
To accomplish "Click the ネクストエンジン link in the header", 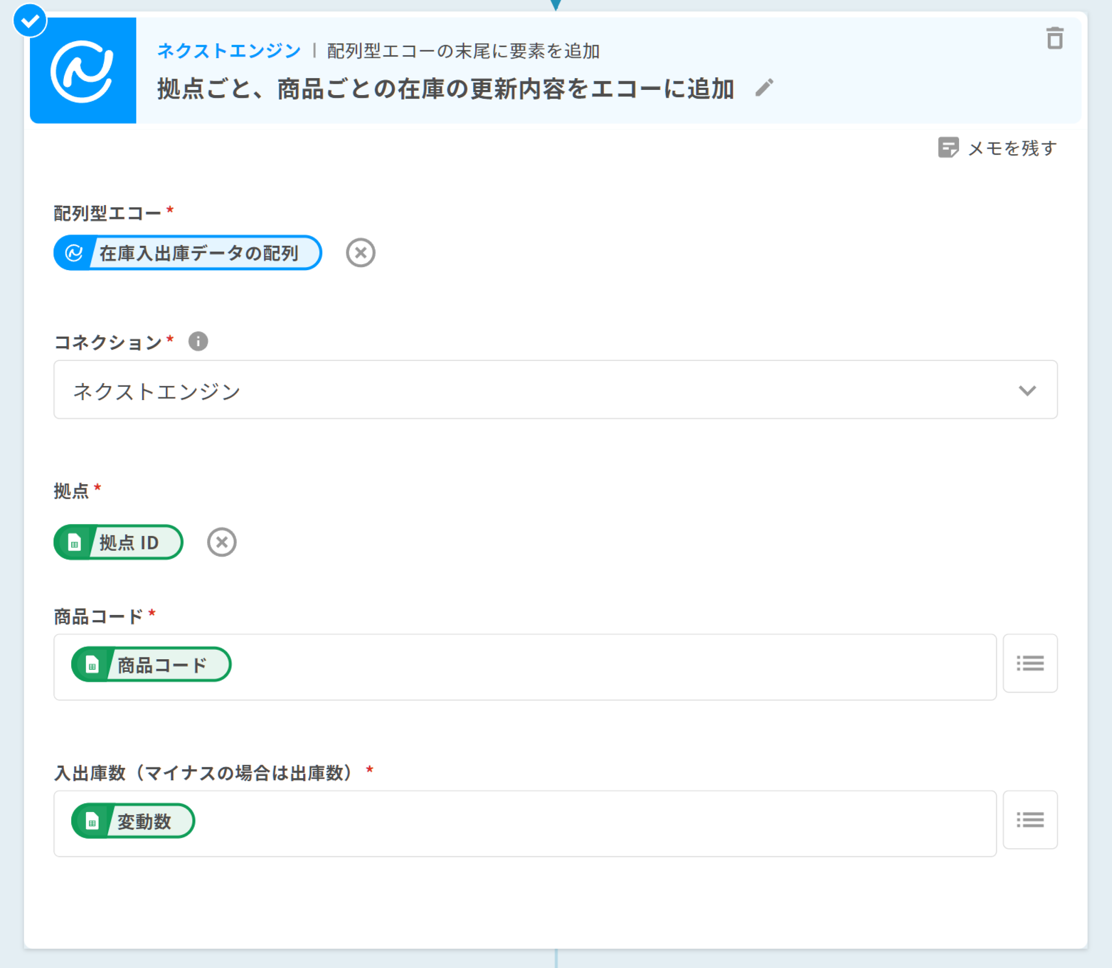I will (228, 51).
